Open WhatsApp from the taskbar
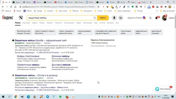The width and height of the screenshot is (176, 99). 60,97
